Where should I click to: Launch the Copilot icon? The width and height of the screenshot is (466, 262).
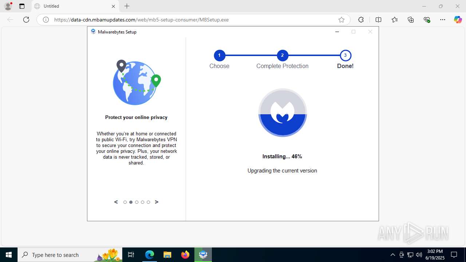458,20
